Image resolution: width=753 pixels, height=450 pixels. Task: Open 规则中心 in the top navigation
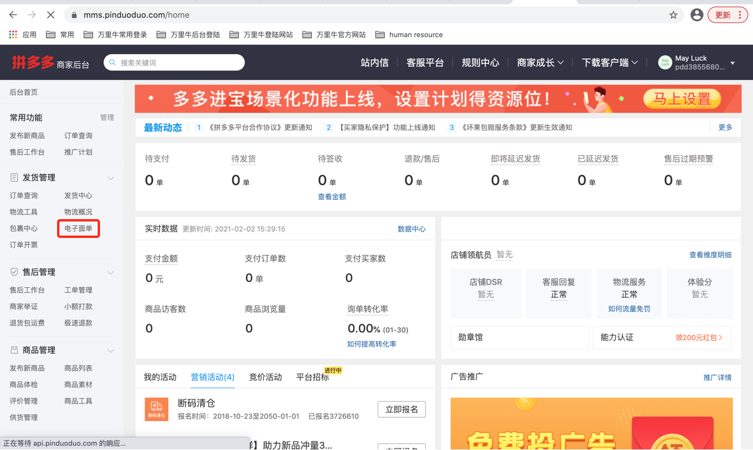481,62
